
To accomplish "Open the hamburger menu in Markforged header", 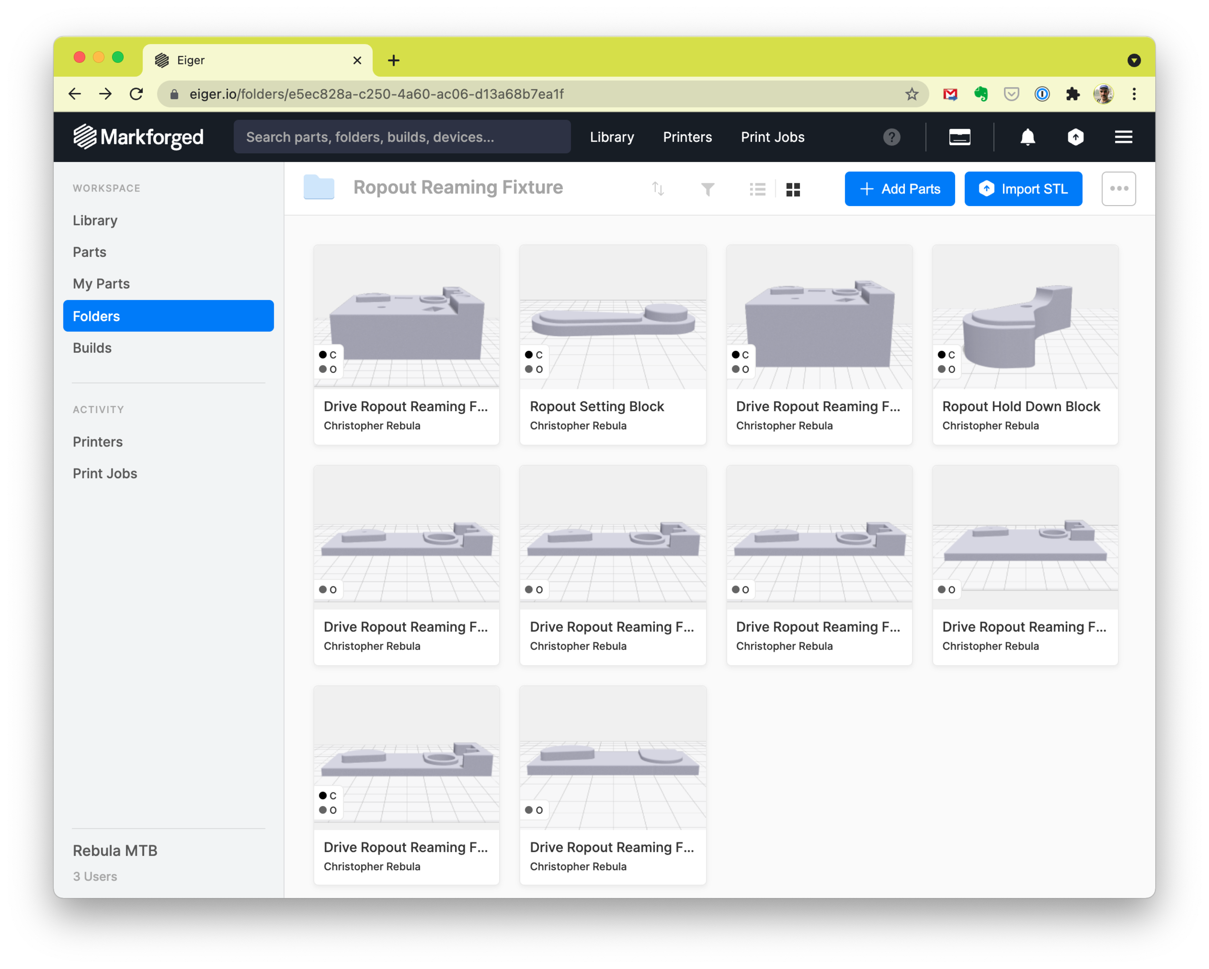I will coord(1122,137).
